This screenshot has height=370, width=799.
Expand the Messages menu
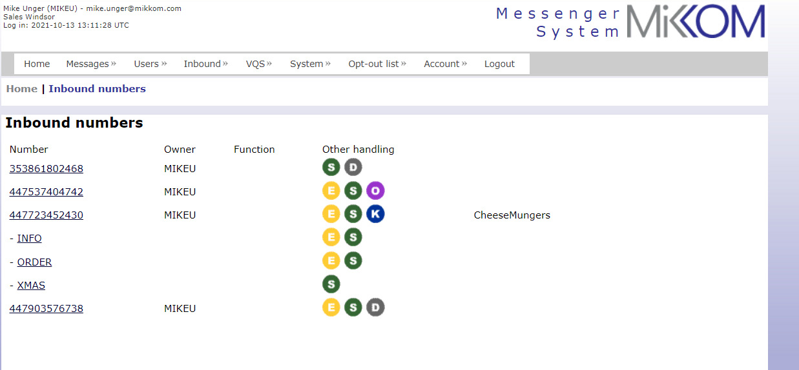coord(91,64)
